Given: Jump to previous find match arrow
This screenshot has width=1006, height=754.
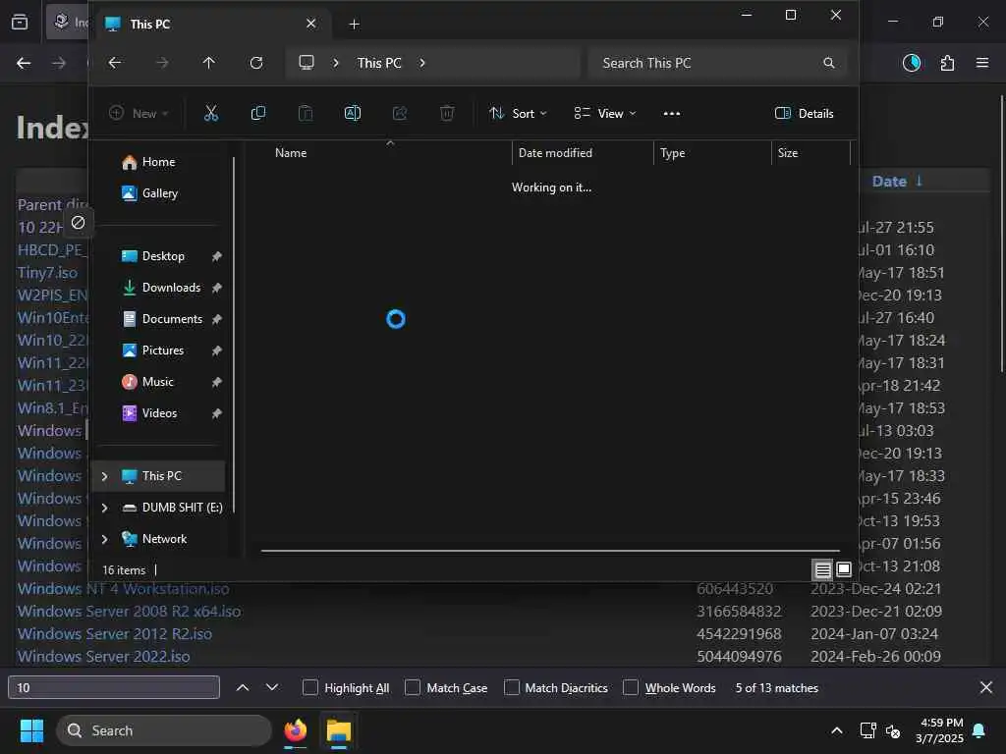Looking at the screenshot, I should pyautogui.click(x=243, y=687).
